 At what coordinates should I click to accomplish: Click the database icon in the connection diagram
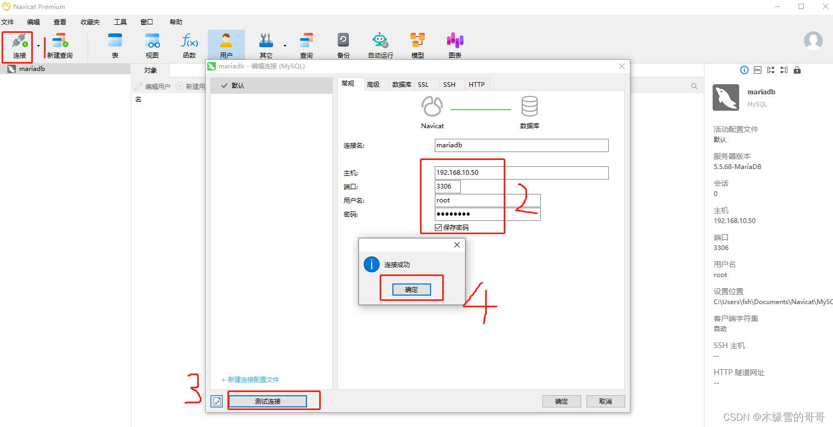pyautogui.click(x=530, y=106)
